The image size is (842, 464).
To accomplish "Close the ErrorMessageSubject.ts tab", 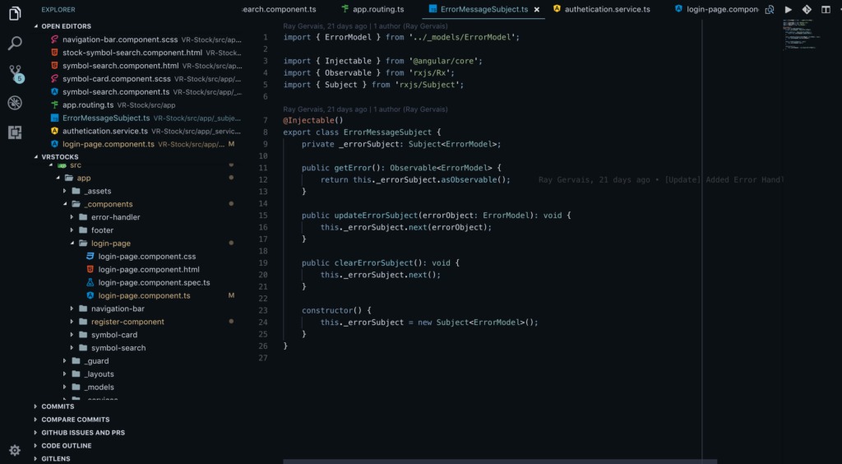I will (x=536, y=10).
